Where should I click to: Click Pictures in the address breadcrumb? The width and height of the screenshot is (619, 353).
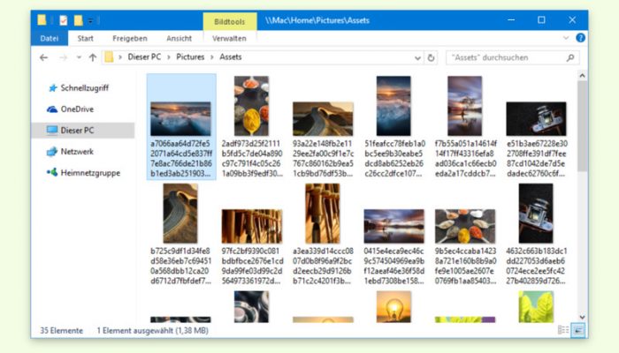[190, 57]
